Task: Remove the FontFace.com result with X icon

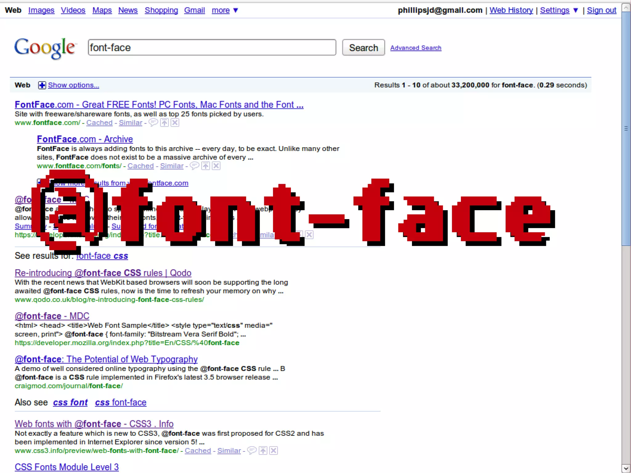Action: [x=175, y=123]
